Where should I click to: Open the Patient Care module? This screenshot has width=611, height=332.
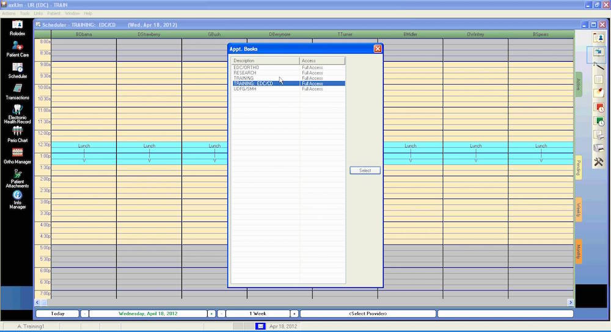coord(17,50)
